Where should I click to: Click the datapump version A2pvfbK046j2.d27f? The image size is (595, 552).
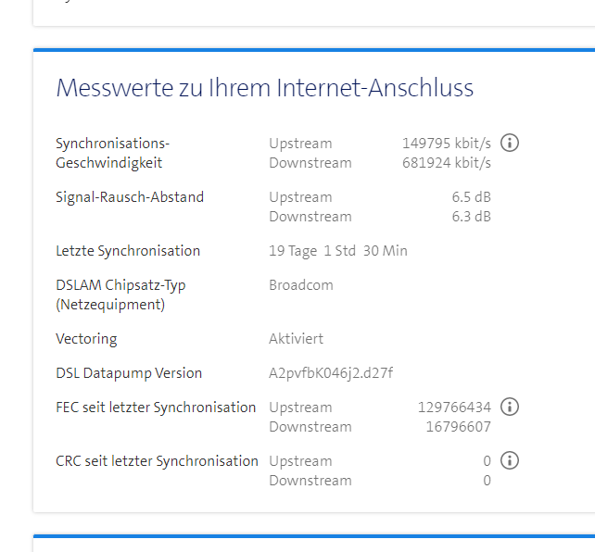tap(331, 373)
